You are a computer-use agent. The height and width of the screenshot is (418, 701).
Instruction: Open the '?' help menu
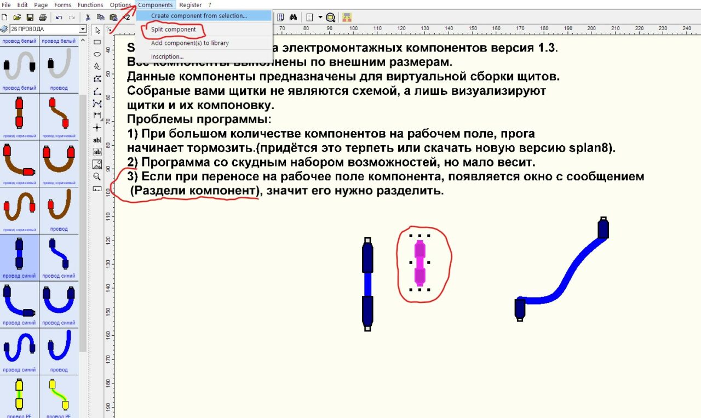pos(209,5)
